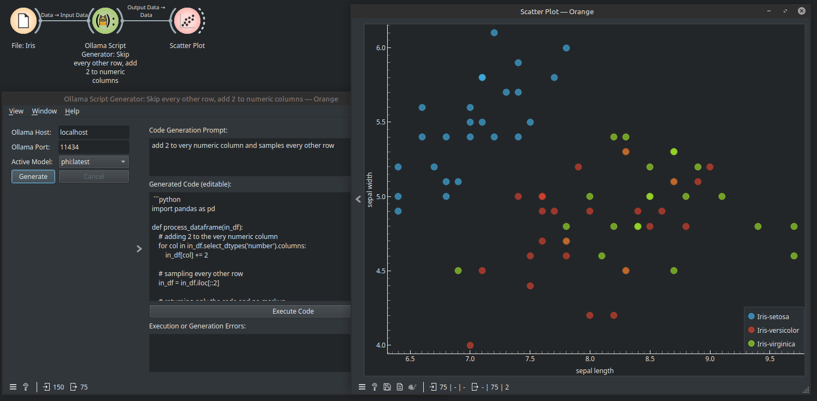
Task: Expand the Ollama widget panel with the right chevron
Action: coord(139,249)
